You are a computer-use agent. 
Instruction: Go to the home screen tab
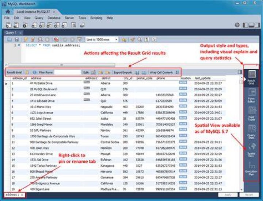(x=8, y=12)
